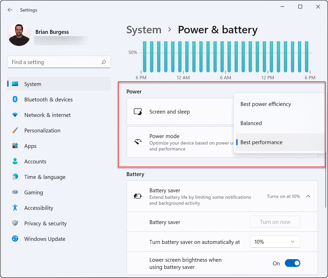Toggle off lower screen brightness during battery saver

pos(292,263)
